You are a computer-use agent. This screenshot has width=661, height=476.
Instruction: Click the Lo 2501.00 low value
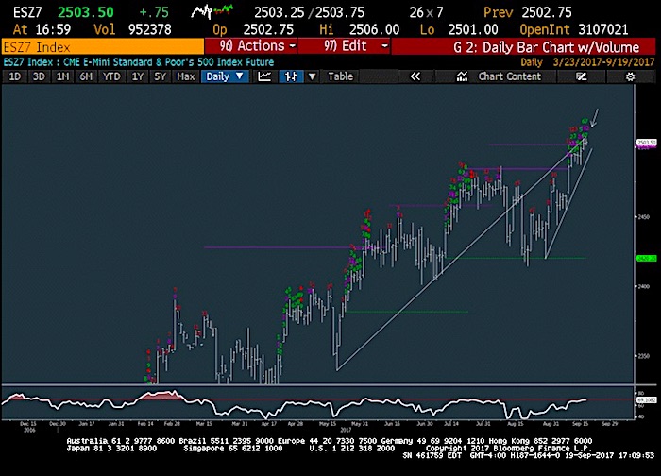click(473, 29)
